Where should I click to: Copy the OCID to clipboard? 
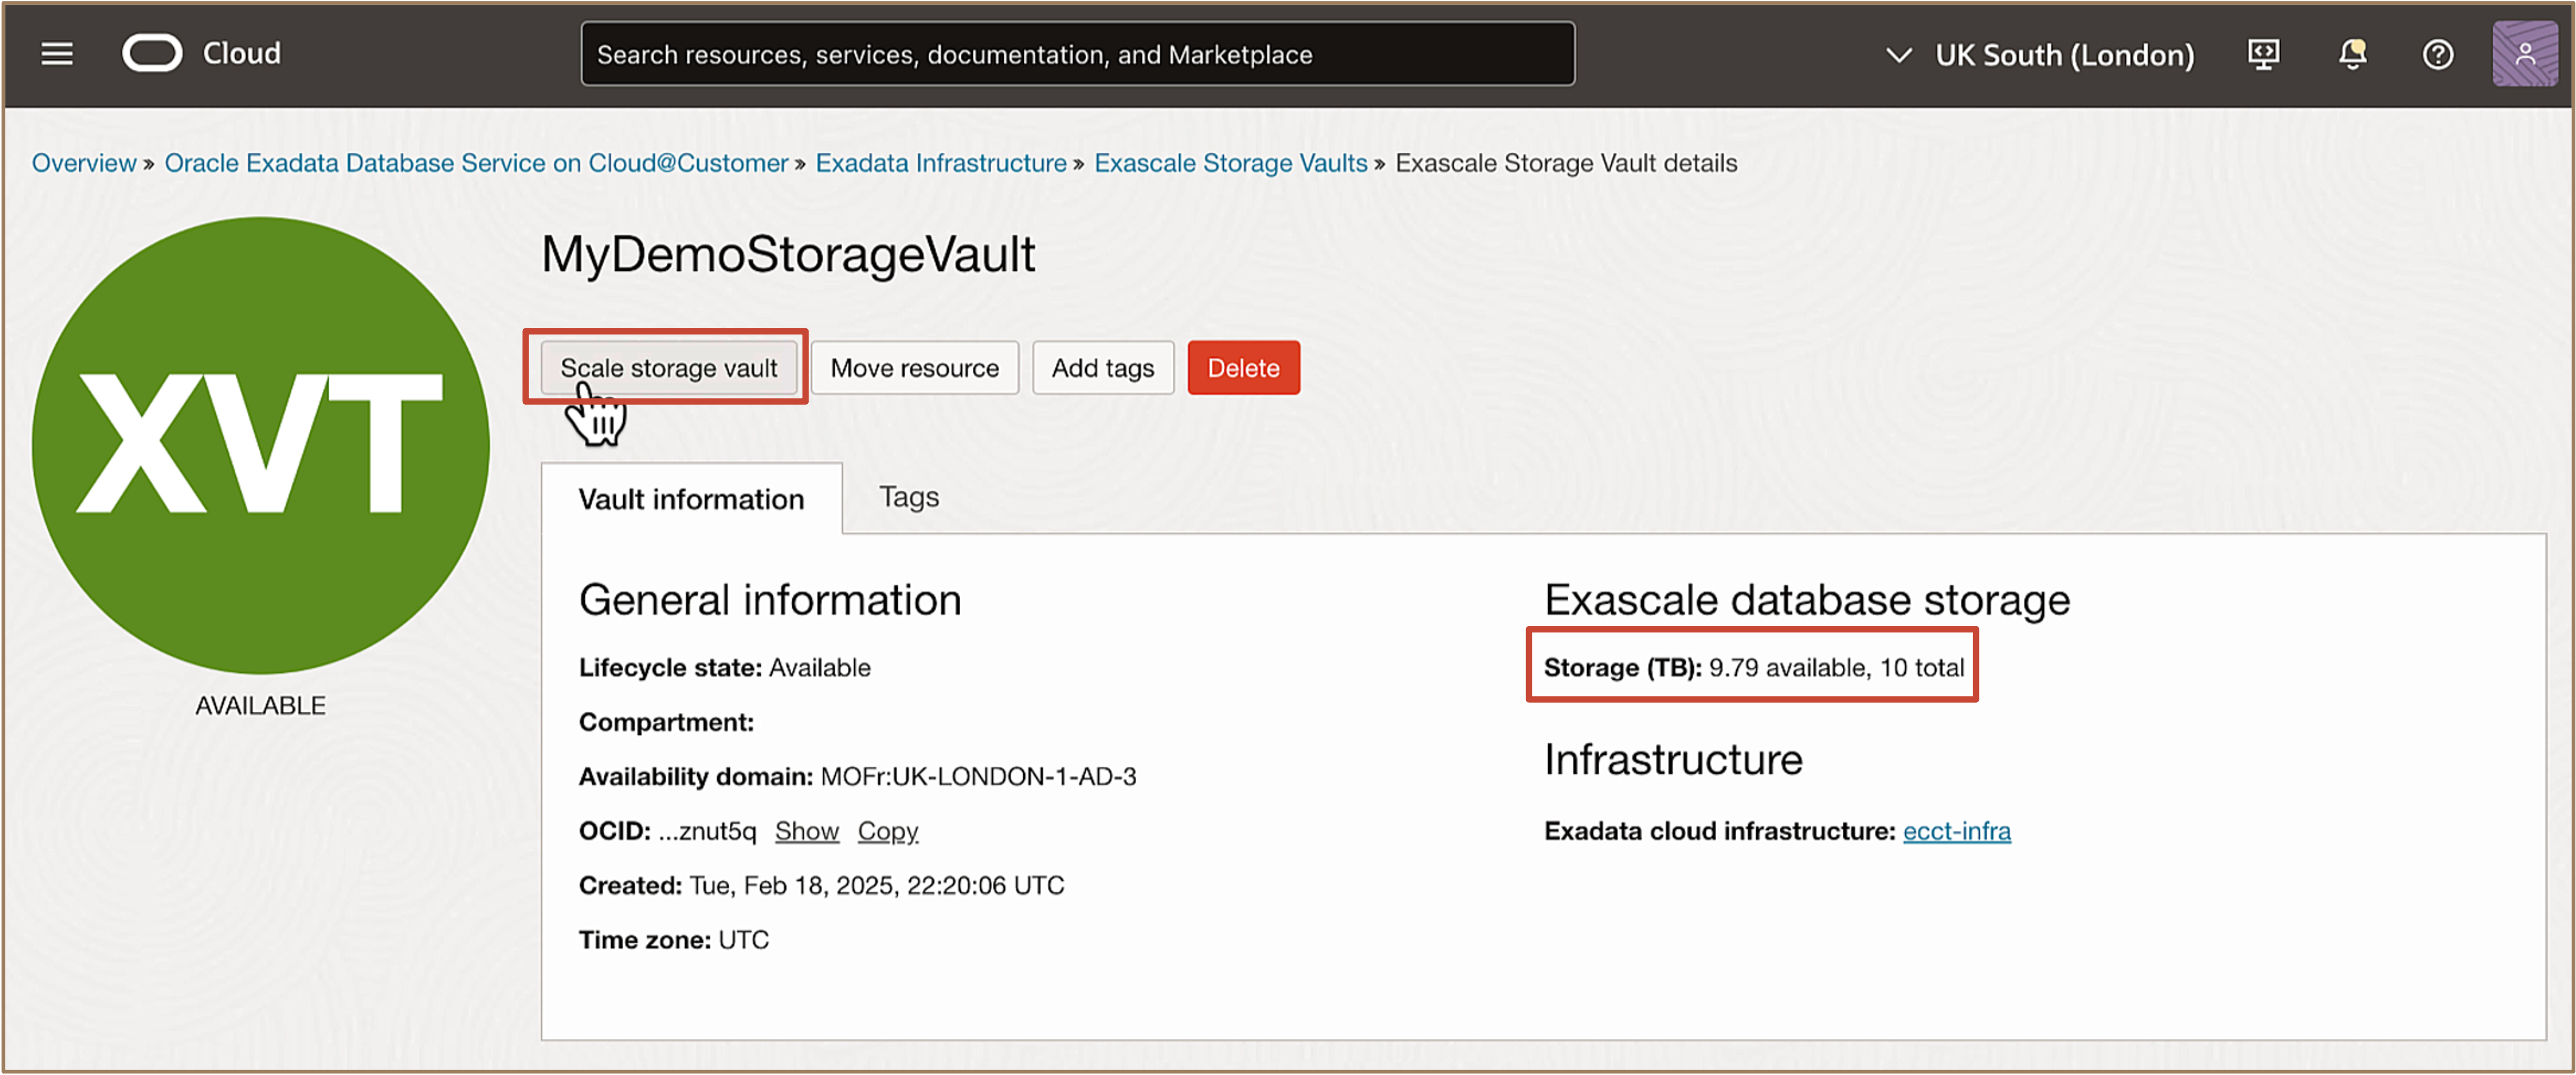pos(887,831)
